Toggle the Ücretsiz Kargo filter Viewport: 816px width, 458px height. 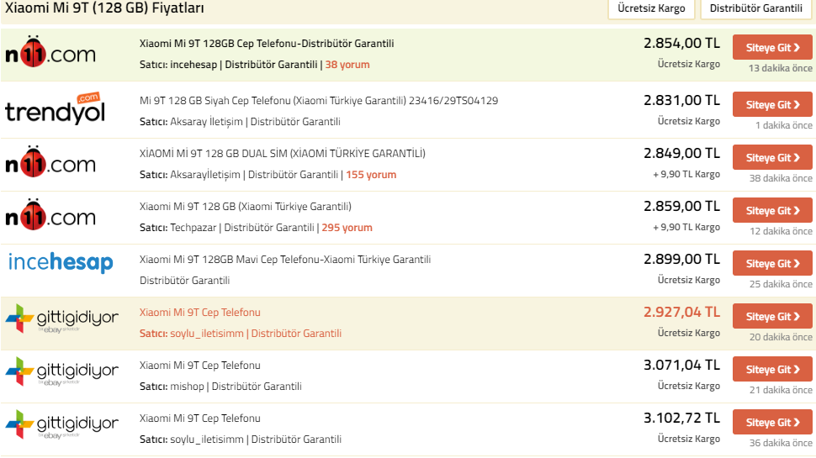(651, 9)
